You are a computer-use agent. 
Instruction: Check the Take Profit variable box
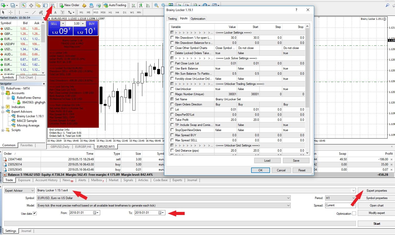click(172, 120)
